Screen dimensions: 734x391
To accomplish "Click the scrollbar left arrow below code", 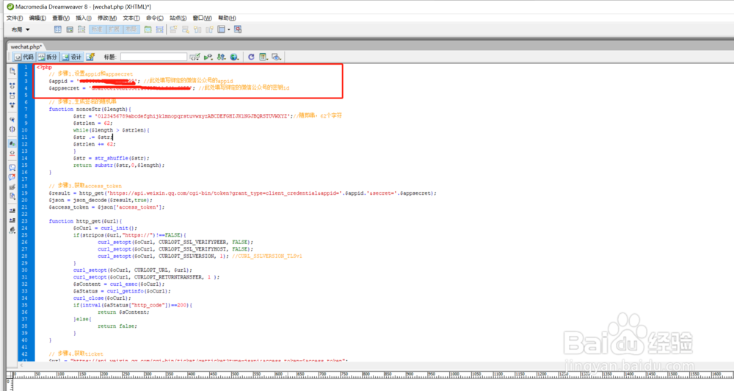I will pyautogui.click(x=21, y=365).
